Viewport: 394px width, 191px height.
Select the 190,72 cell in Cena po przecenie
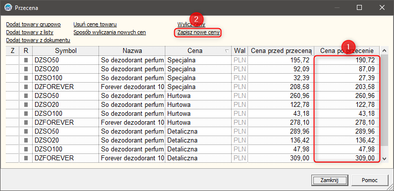347,60
